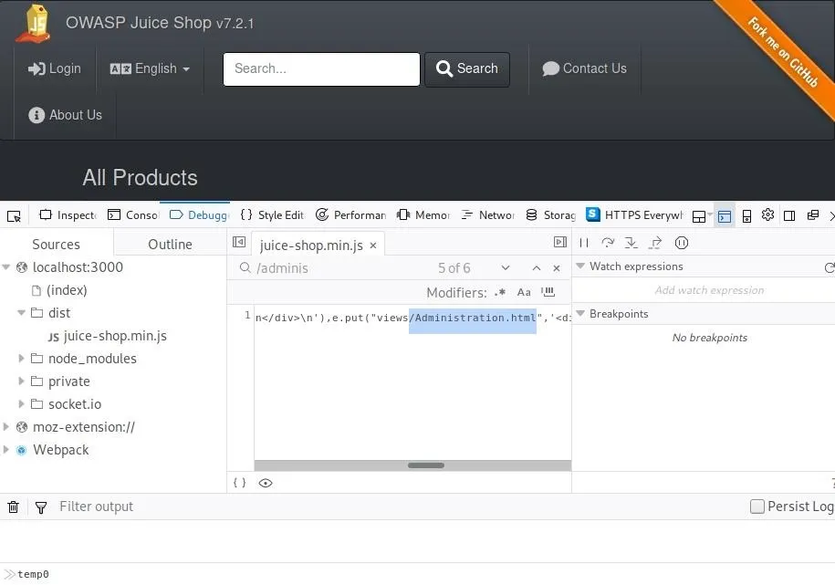Switch to the Style Editor tab

pos(272,215)
